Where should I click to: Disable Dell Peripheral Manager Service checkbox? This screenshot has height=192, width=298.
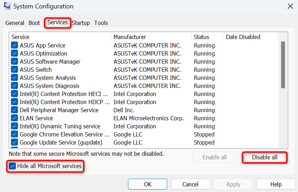[x=14, y=110]
